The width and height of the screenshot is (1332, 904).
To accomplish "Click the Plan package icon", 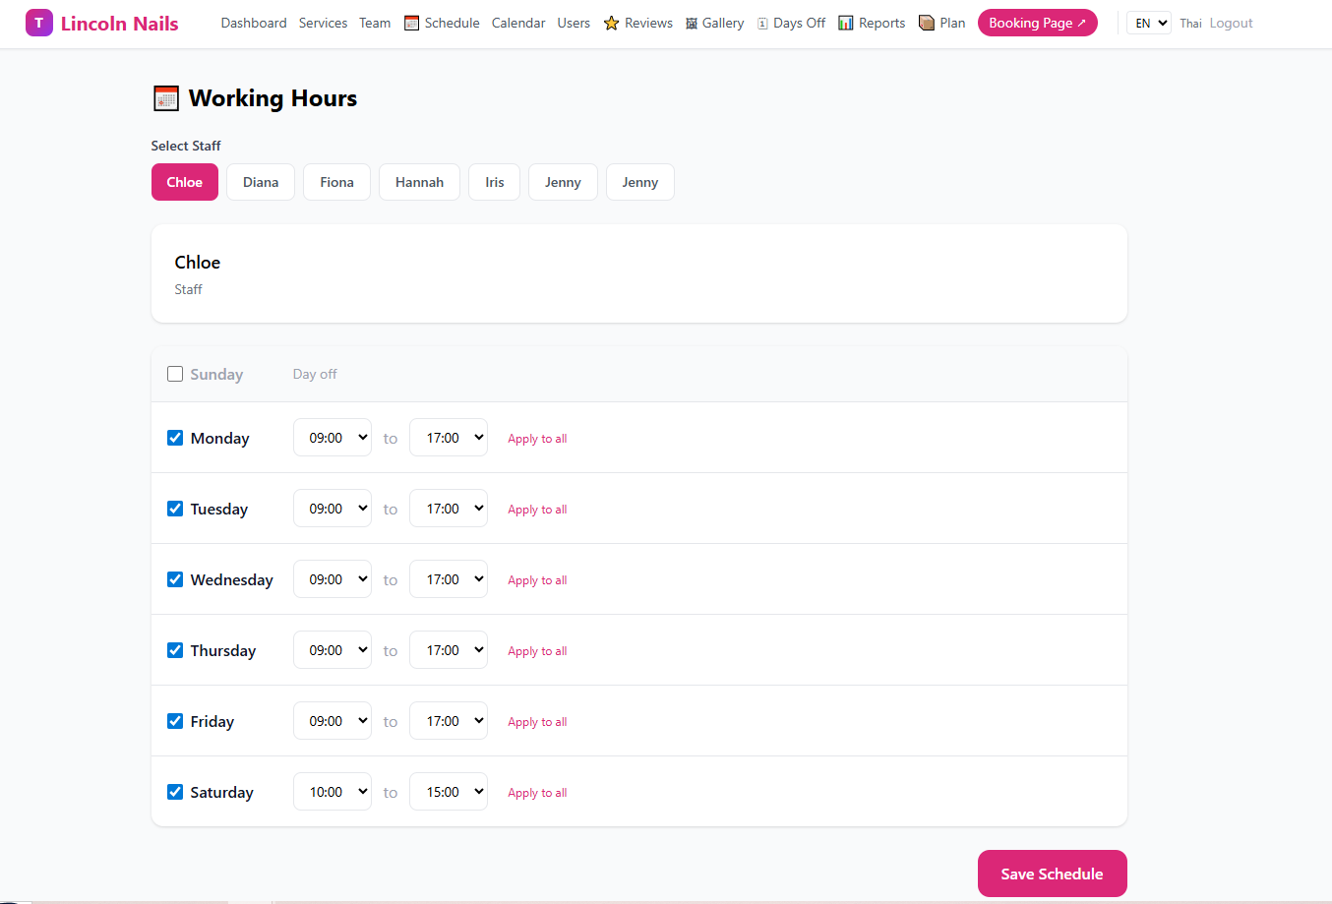I will (x=927, y=23).
